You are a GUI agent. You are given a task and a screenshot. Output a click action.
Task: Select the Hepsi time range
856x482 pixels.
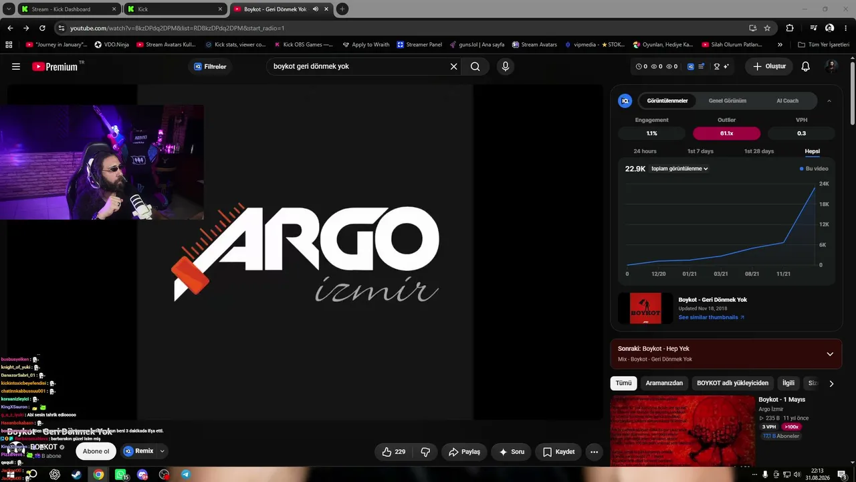[813, 151]
